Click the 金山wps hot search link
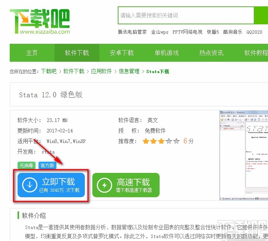Viewport: 268px width, 241px height. (160, 32)
